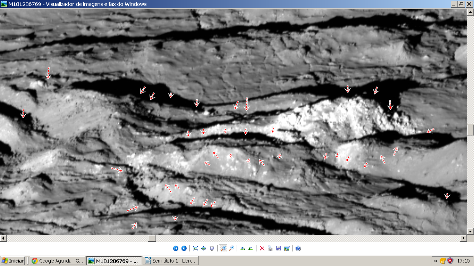Screen dimensions: 474x266
Task: Go to the next image
Action: 184,248
